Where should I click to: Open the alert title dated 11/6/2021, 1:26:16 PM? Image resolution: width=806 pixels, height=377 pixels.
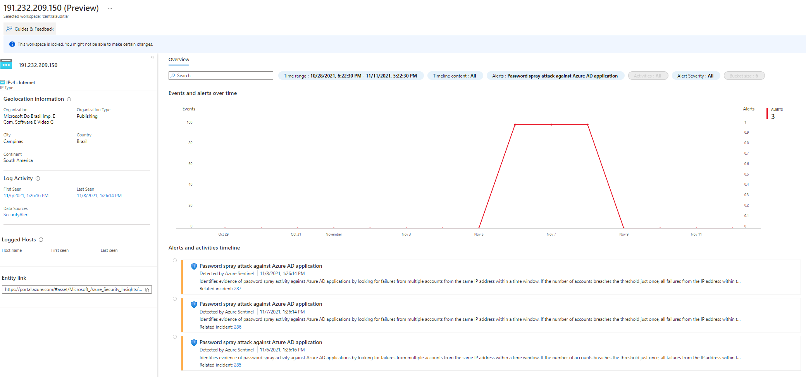tap(261, 343)
